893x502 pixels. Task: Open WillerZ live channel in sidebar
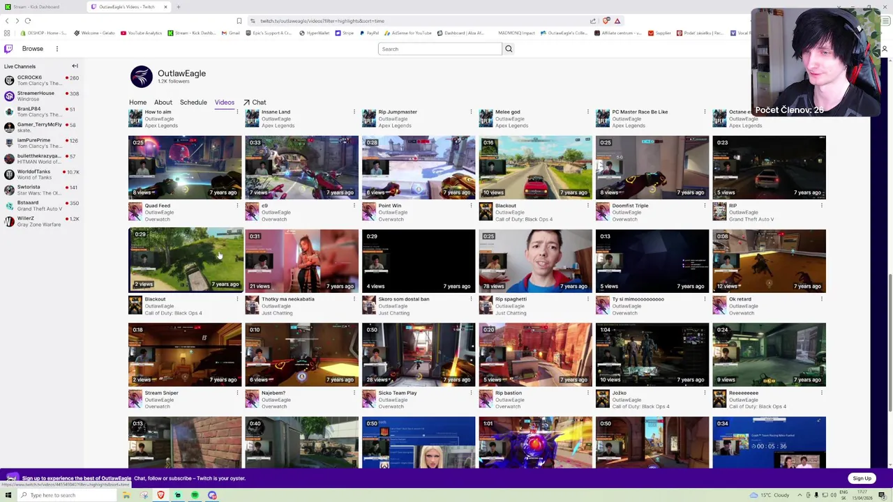[x=42, y=221]
